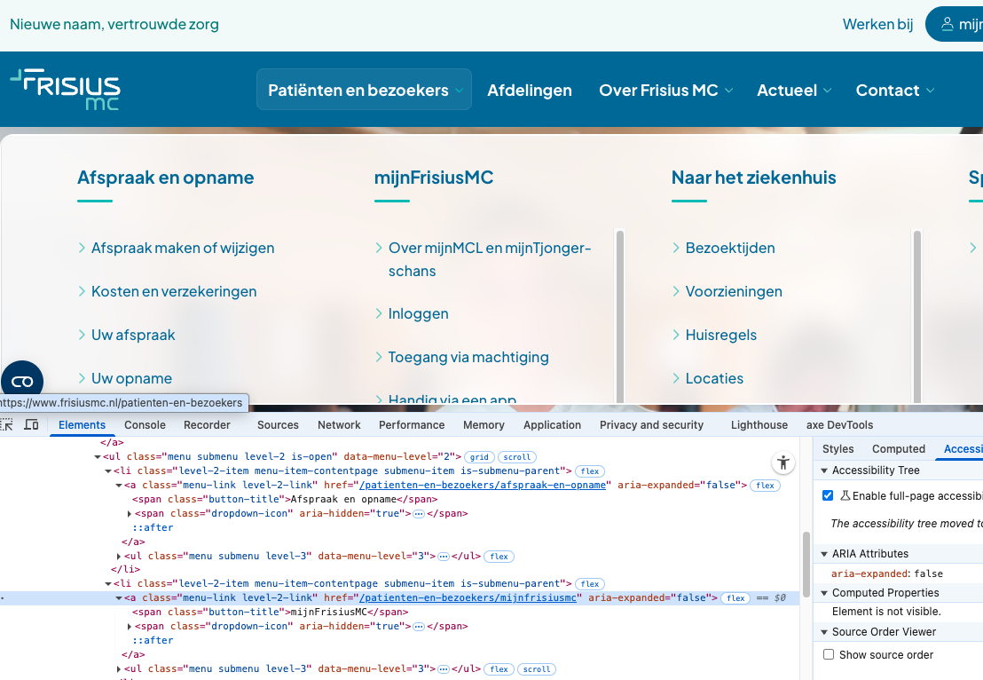The height and width of the screenshot is (680, 983).
Task: Enable full-page accessibility tree checkbox
Action: [828, 495]
